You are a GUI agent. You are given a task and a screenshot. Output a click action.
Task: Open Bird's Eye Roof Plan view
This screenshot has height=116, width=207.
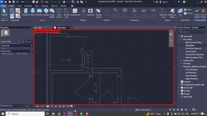(193, 42)
